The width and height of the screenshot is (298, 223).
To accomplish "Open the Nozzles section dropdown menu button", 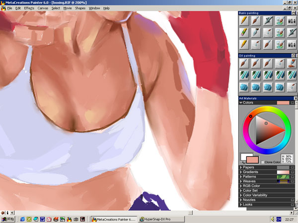I will (x=293, y=200).
